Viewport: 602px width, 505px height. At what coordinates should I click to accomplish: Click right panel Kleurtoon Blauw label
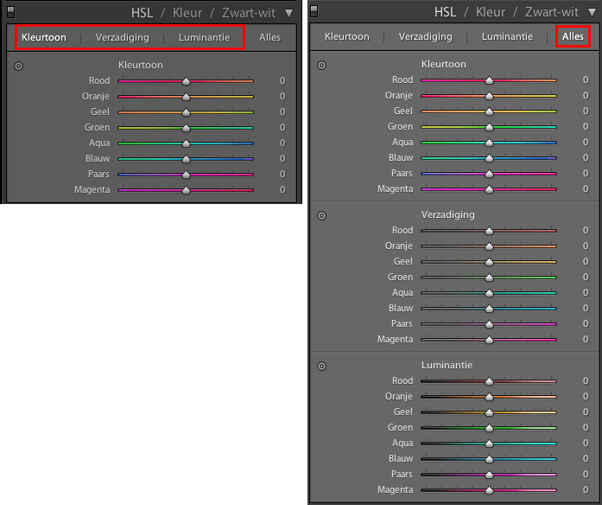tap(401, 157)
